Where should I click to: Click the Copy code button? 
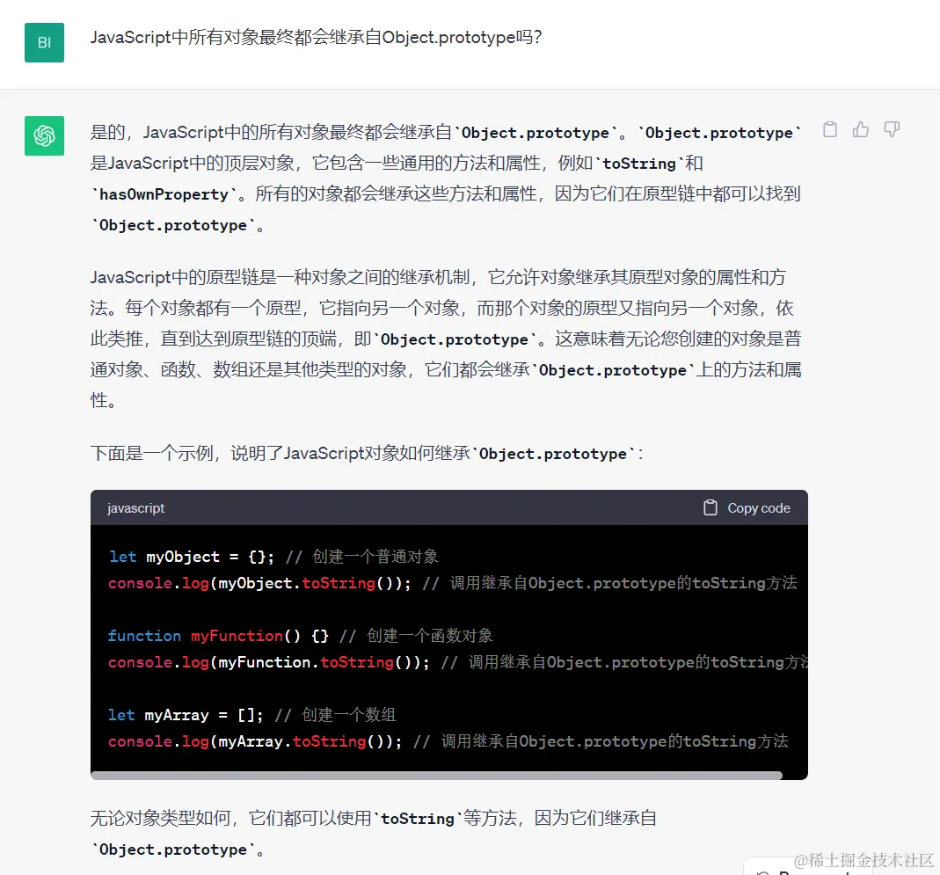(x=747, y=508)
